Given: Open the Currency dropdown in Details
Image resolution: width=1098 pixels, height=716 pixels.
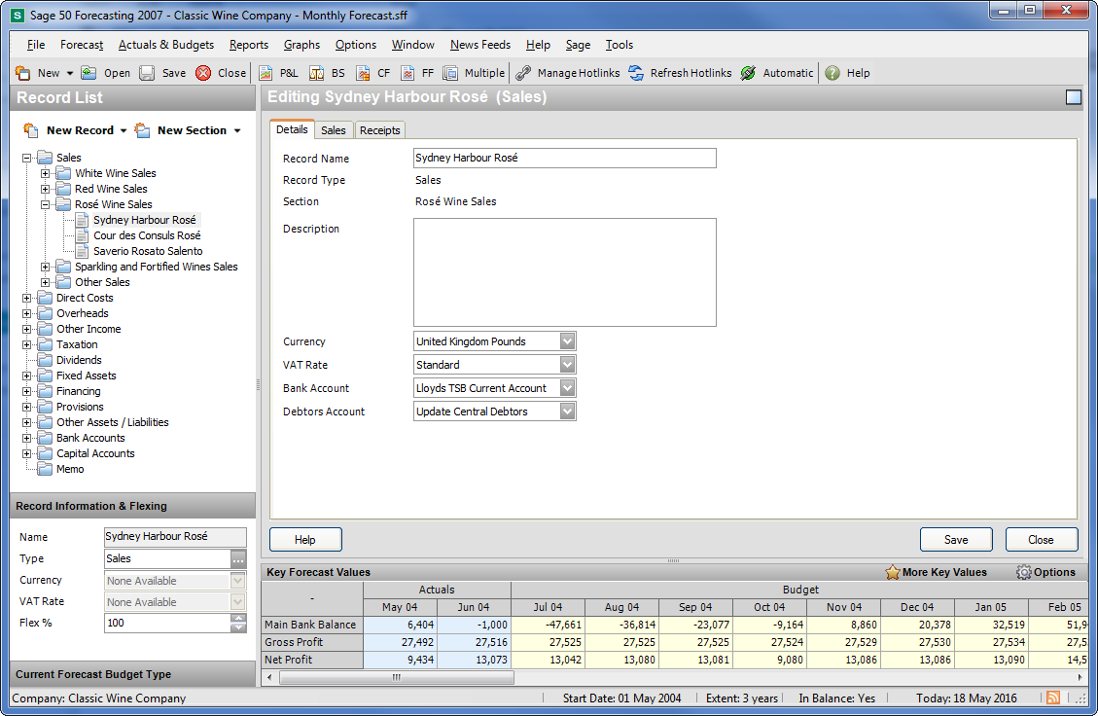Looking at the screenshot, I should click(x=567, y=341).
